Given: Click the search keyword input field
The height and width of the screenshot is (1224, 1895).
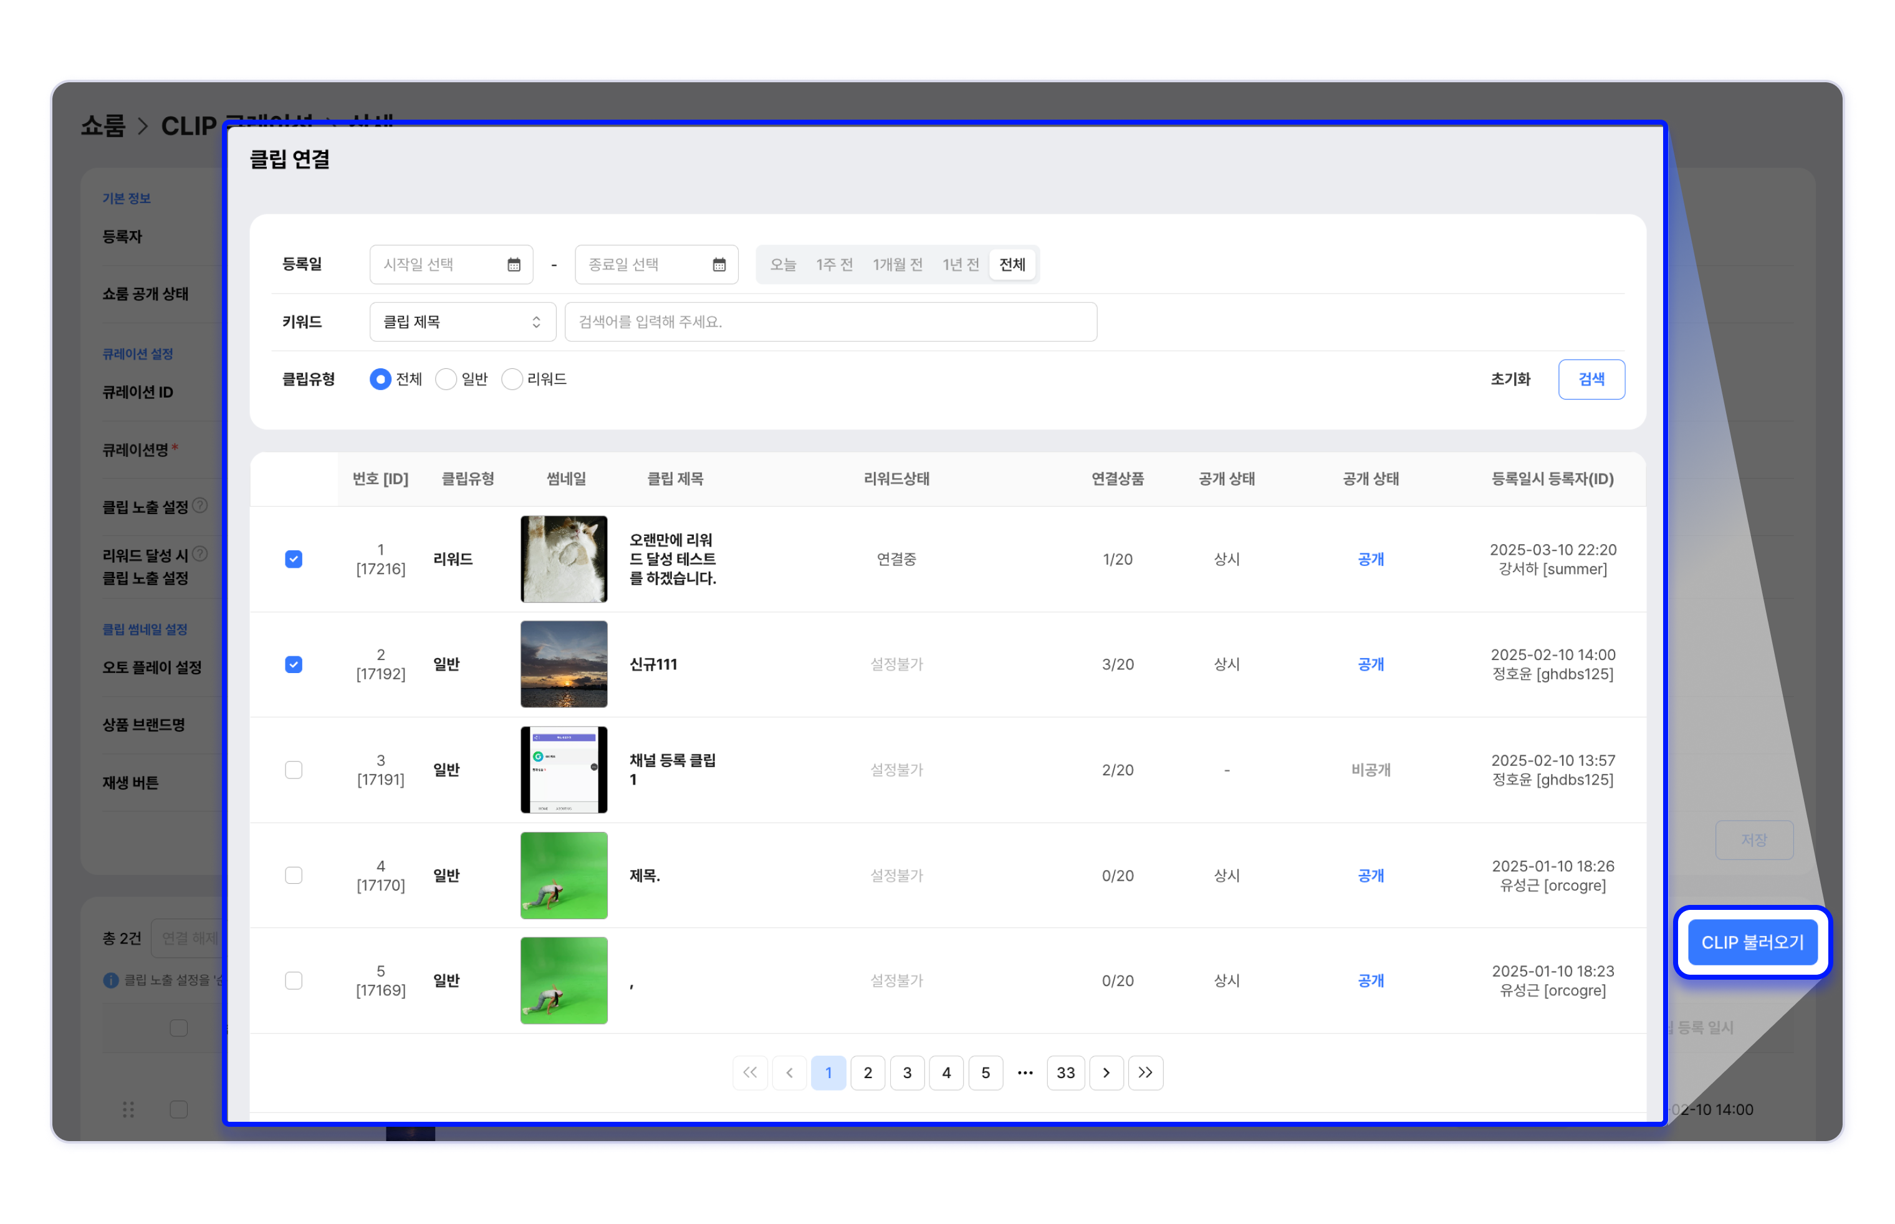Looking at the screenshot, I should point(830,322).
